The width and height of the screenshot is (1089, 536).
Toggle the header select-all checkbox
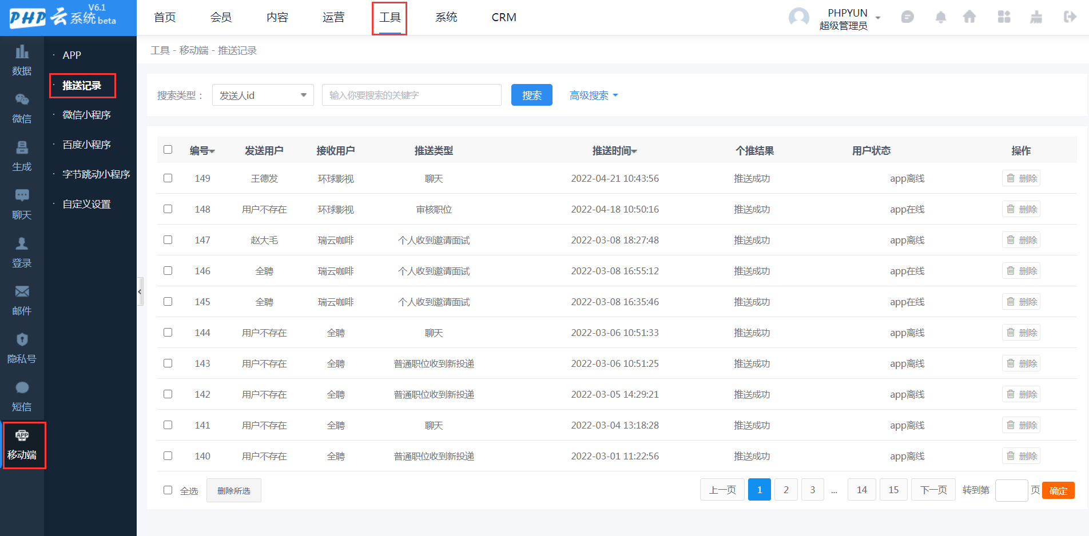tap(168, 150)
